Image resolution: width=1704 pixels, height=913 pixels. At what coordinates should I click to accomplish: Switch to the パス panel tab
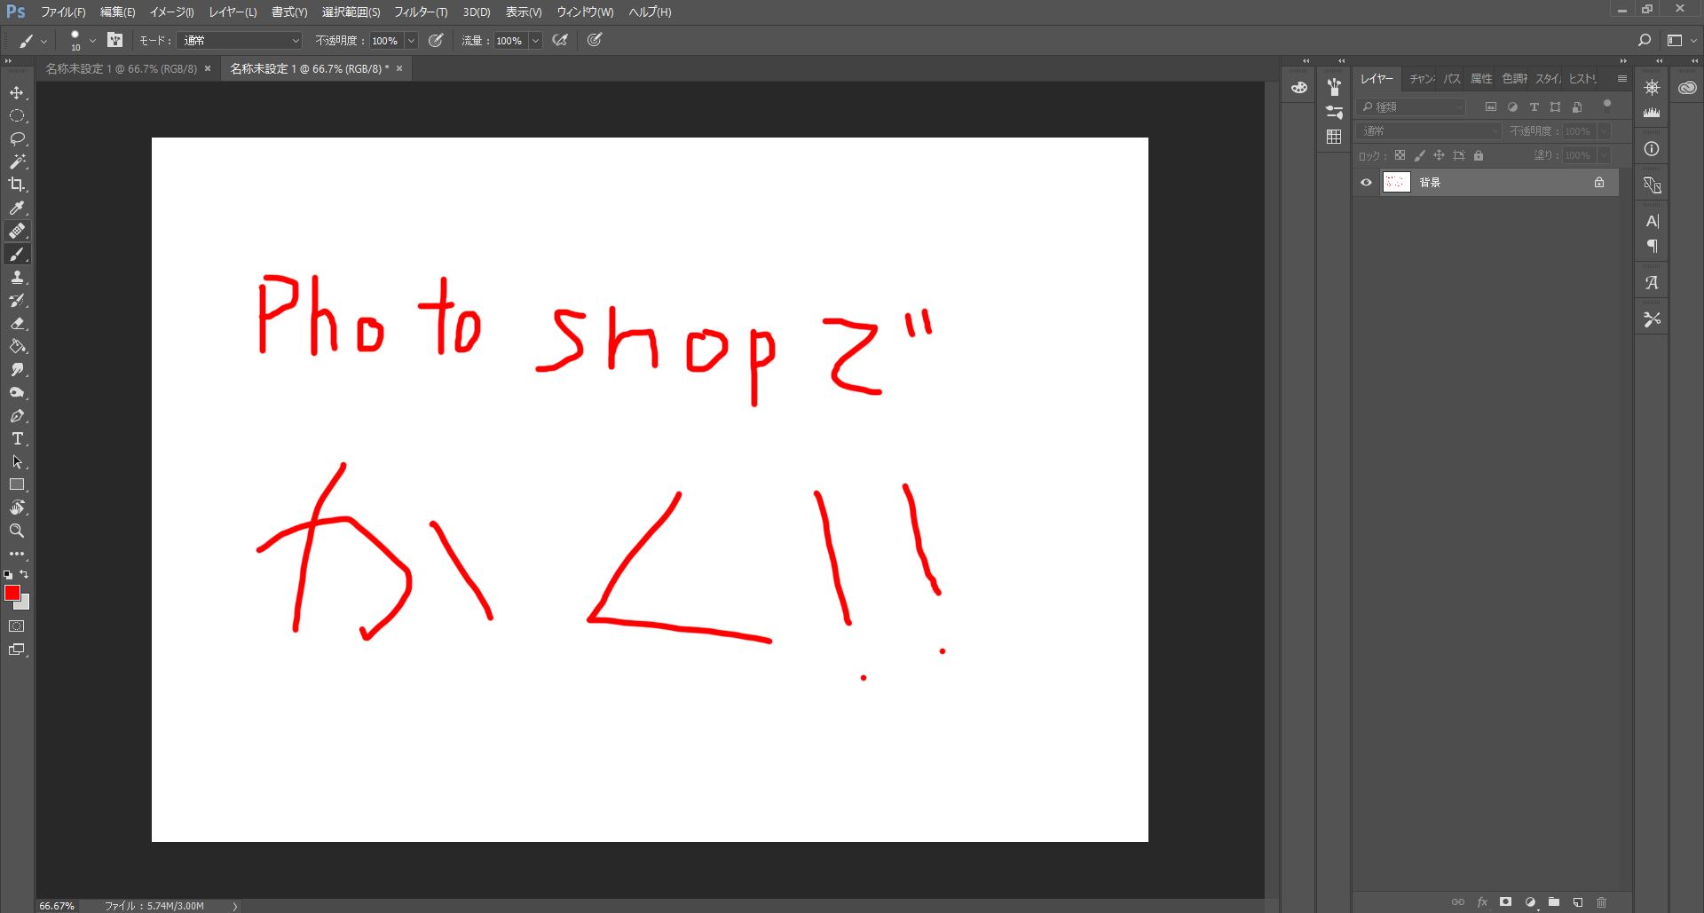click(1452, 79)
